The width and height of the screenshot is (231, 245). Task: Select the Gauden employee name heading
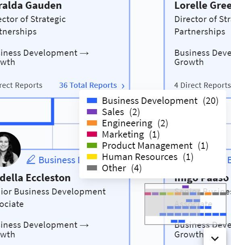31,6
